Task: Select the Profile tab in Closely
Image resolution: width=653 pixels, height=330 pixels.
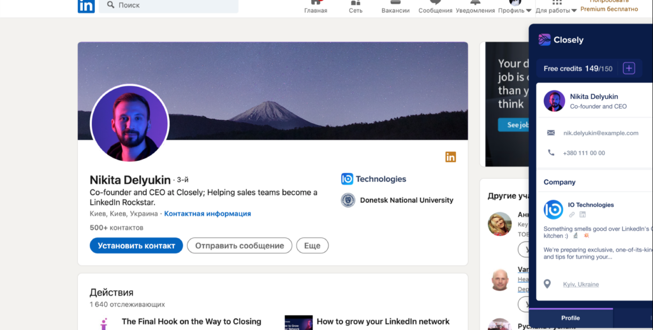Action: point(571,318)
